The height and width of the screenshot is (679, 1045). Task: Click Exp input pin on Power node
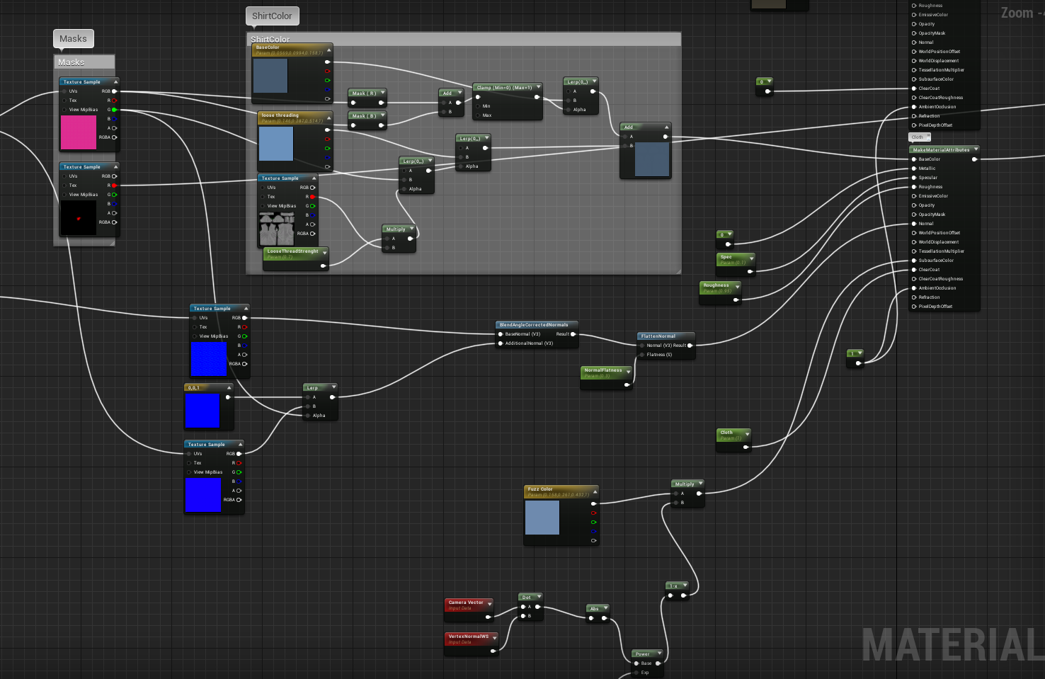[x=636, y=673]
